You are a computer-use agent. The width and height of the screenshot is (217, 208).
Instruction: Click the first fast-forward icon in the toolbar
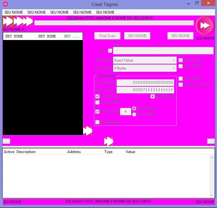(x=8, y=21)
